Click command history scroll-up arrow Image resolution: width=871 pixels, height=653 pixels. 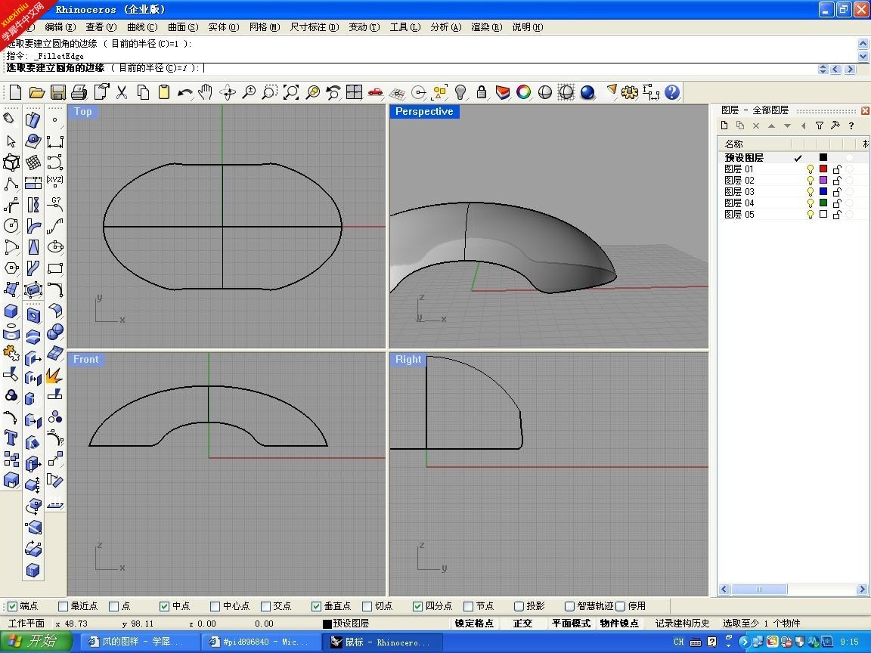[x=863, y=43]
